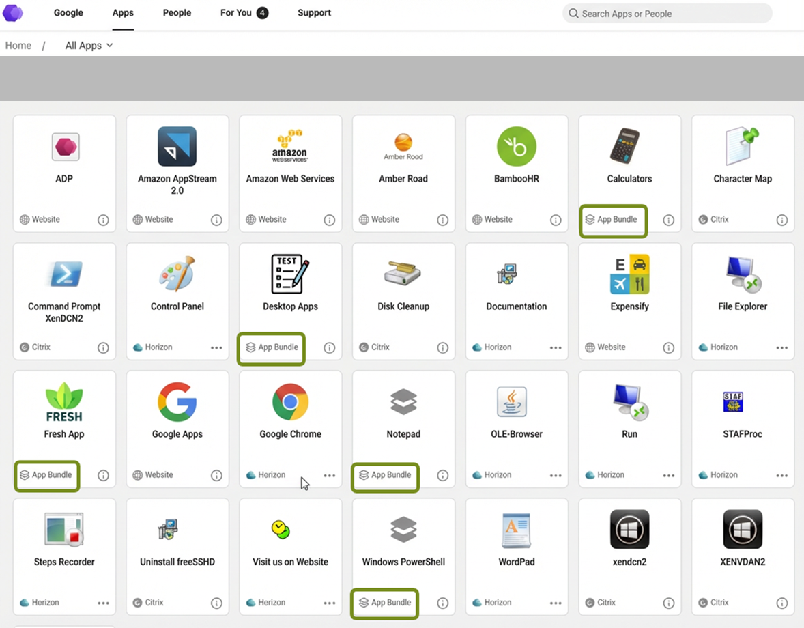
Task: Launch Disk Cleanup icon
Action: pos(403,273)
